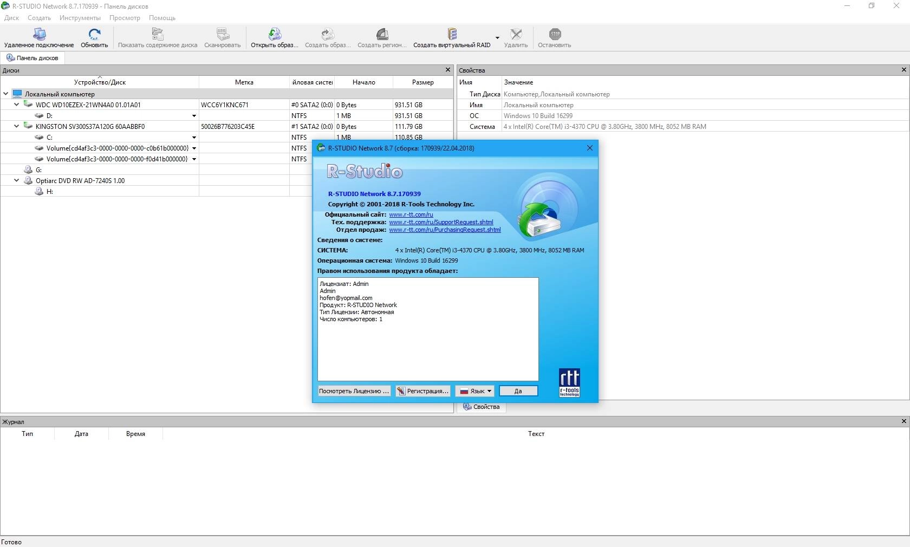Collapse the Optiarc DVD RW node
The image size is (910, 547).
(x=16, y=180)
